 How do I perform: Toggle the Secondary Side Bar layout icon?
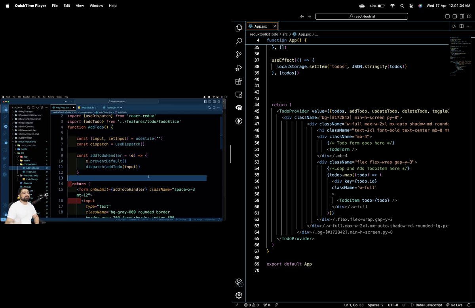point(462,17)
